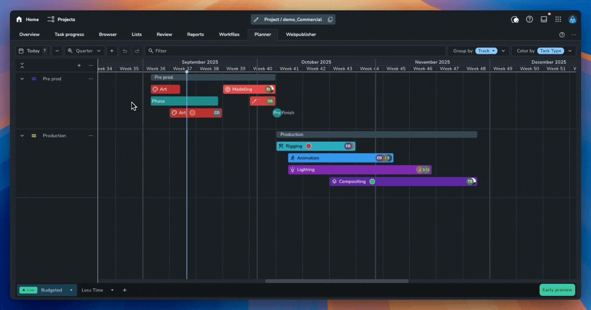Toggle collapse all tracks chevrons
Viewport: 591px width, 310px height.
pos(22,65)
